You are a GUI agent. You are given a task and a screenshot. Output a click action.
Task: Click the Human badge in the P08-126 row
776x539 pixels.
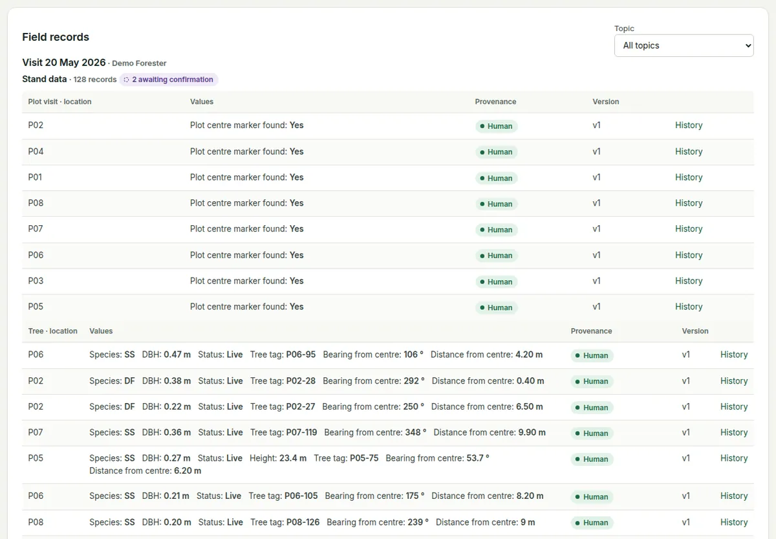point(592,523)
